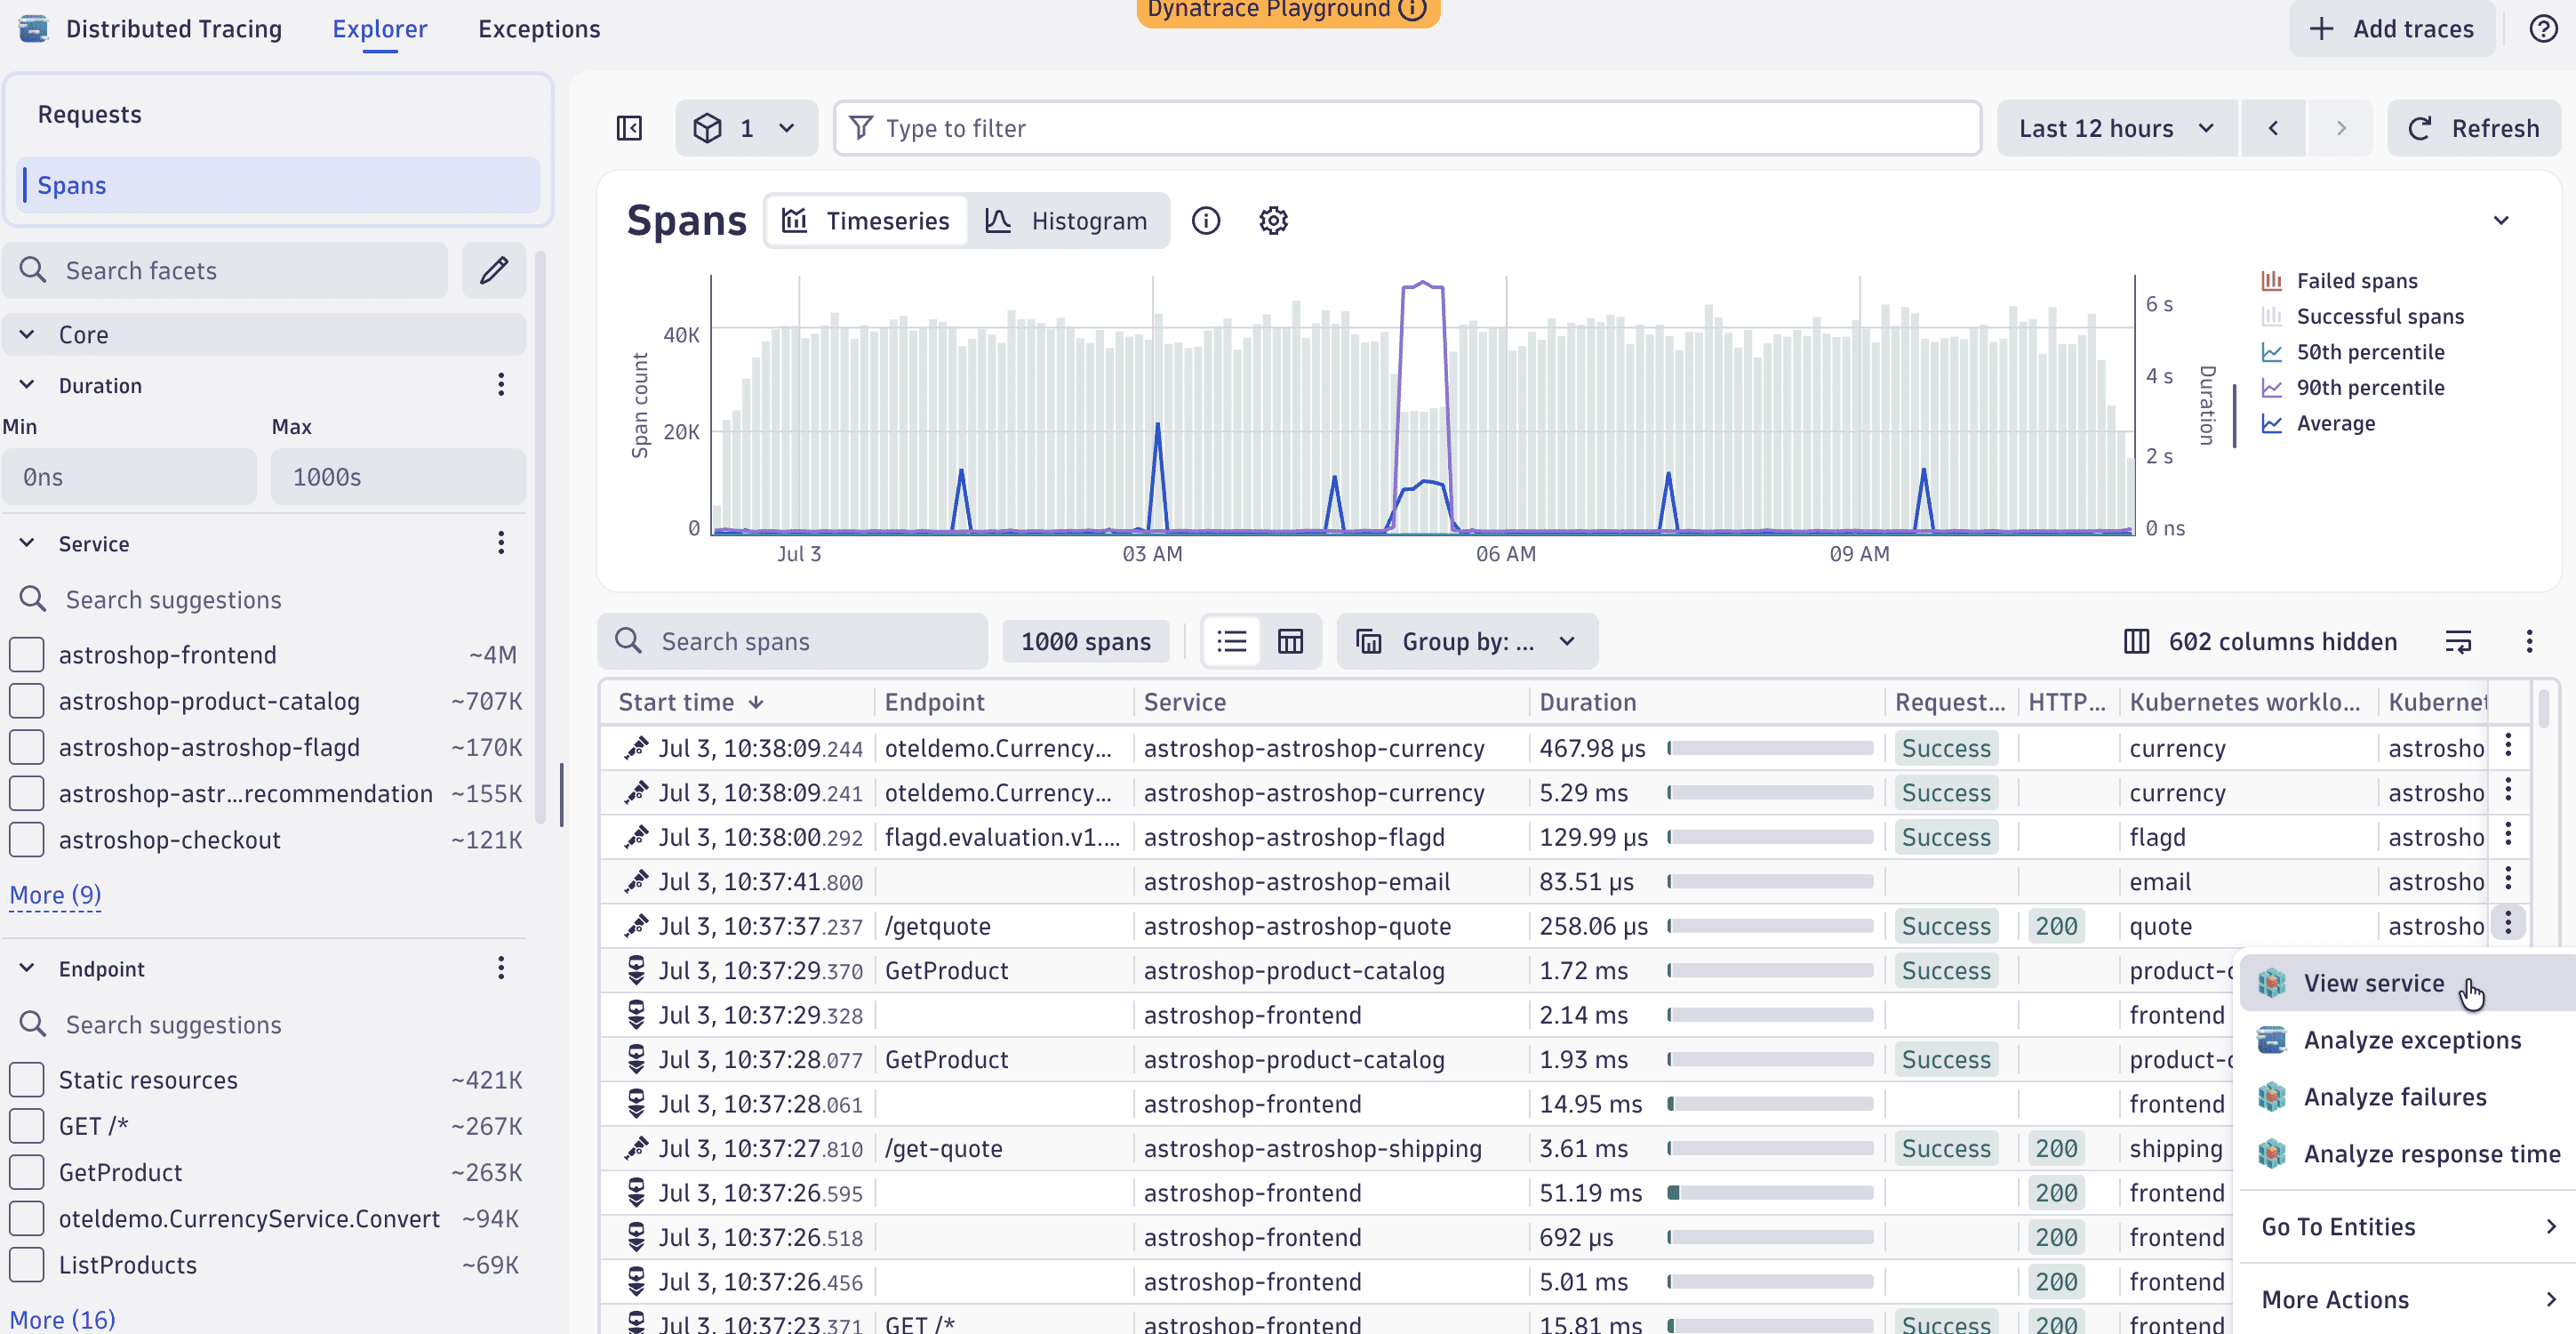Open Service facet options menu

pos(501,543)
